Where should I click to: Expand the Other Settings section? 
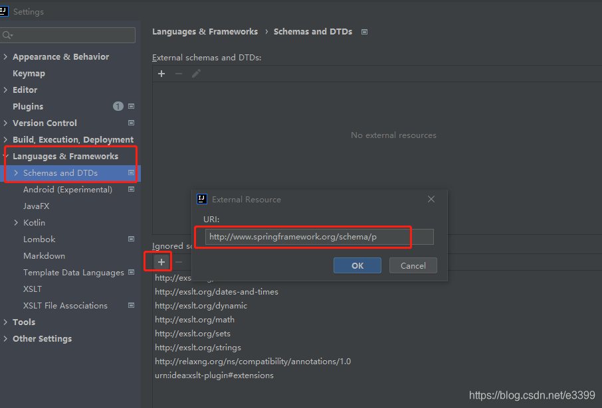[5, 338]
